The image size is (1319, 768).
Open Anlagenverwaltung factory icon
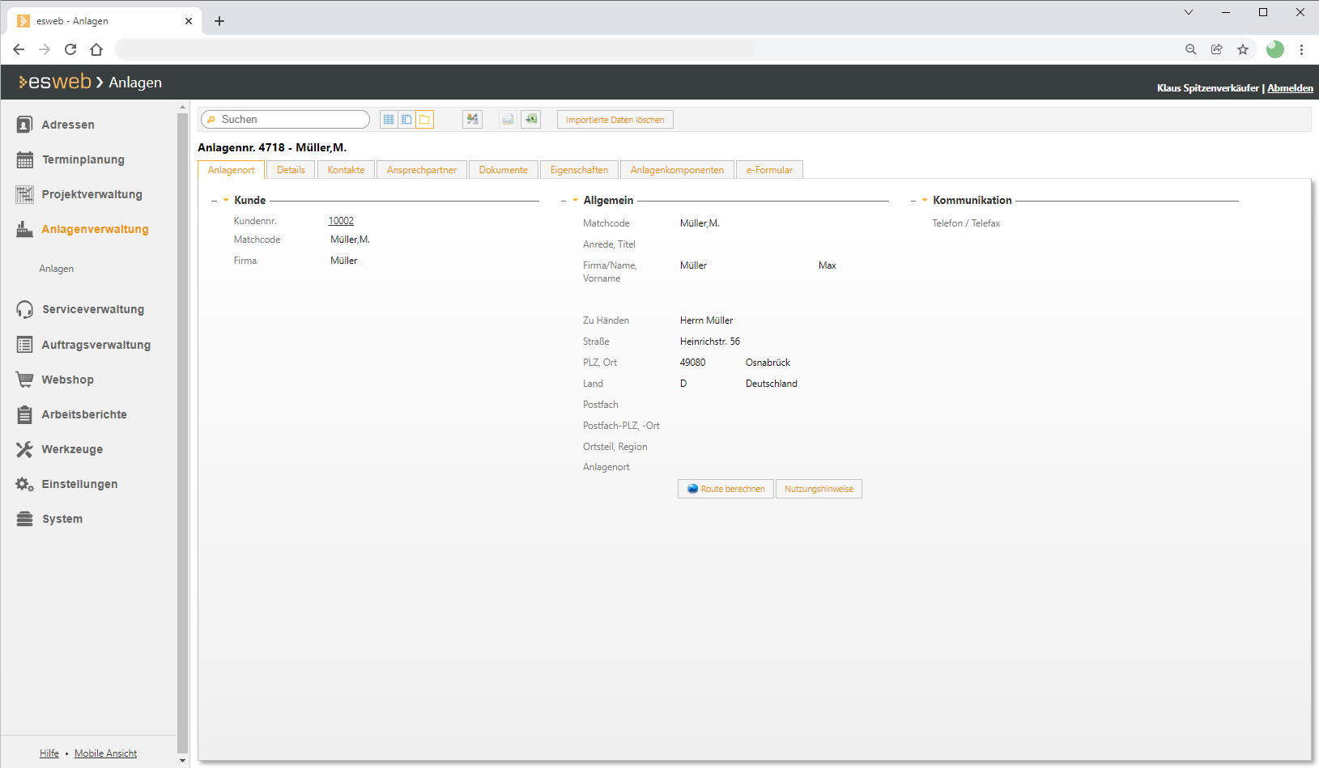(x=24, y=229)
